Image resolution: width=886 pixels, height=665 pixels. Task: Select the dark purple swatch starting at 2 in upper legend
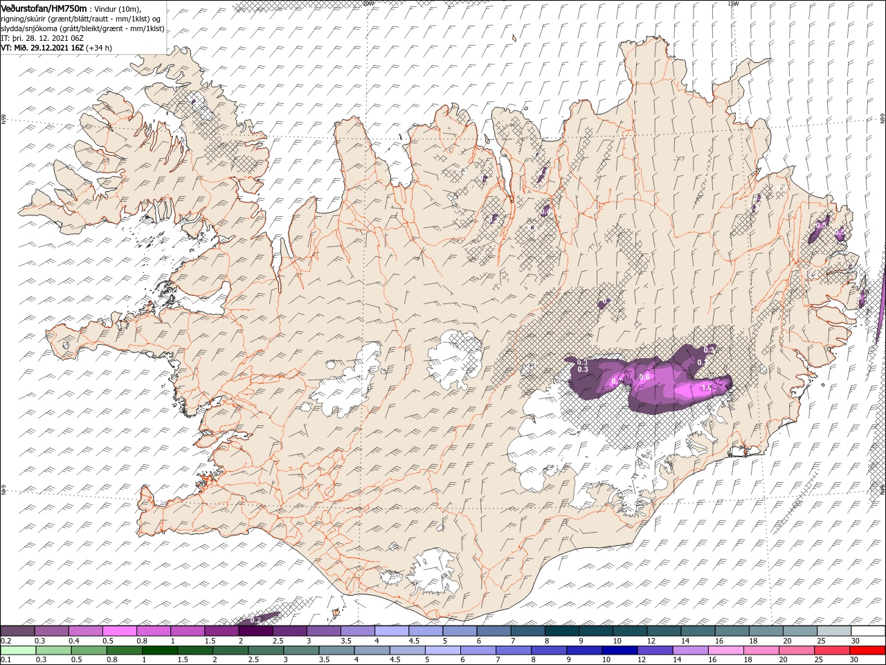click(x=255, y=631)
